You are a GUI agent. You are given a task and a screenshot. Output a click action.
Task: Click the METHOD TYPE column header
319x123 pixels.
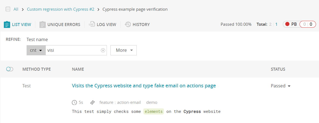pyautogui.click(x=37, y=69)
